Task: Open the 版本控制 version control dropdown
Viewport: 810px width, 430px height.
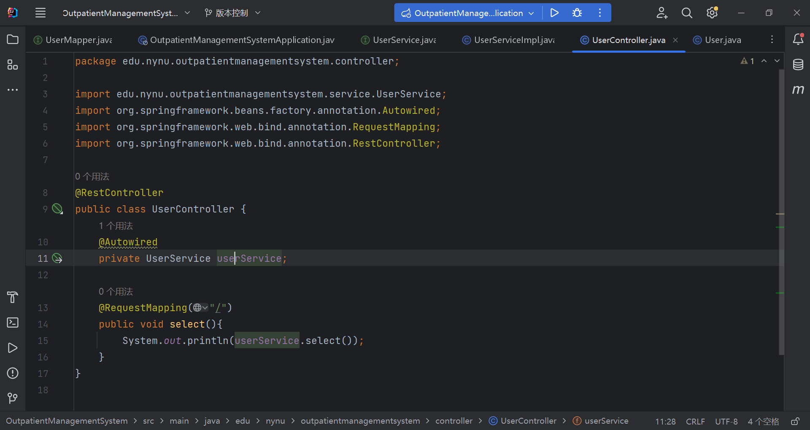Action: point(233,13)
